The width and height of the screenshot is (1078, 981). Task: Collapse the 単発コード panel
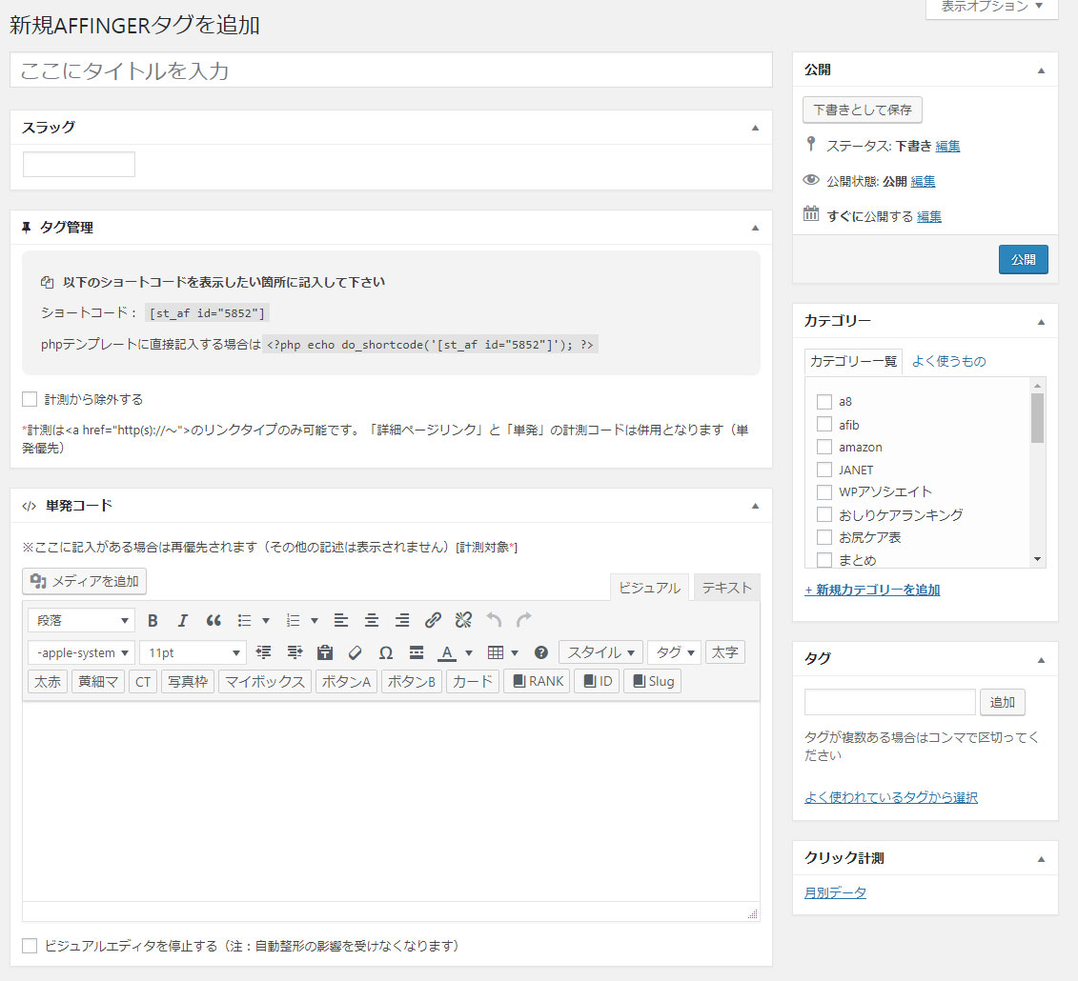click(x=755, y=506)
